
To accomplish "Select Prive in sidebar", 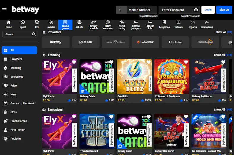I will [19, 86].
